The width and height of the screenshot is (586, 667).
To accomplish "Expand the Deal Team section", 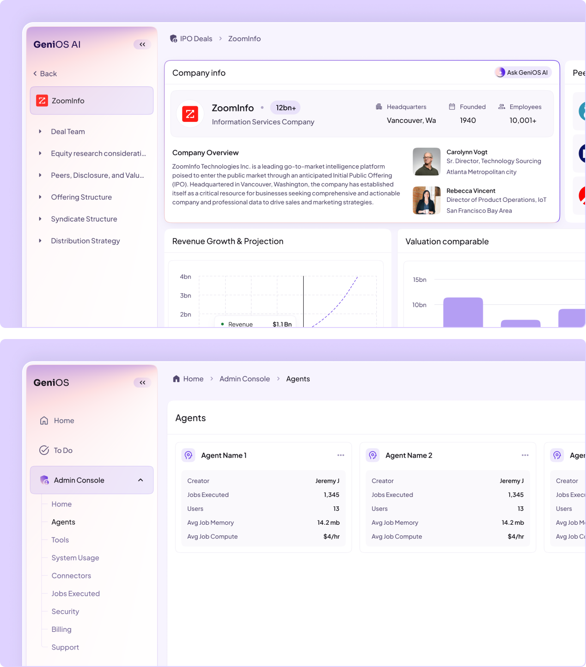I will tap(40, 132).
